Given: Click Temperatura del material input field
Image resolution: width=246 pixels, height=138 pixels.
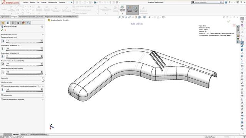Looking at the screenshot, I should 23,48.
